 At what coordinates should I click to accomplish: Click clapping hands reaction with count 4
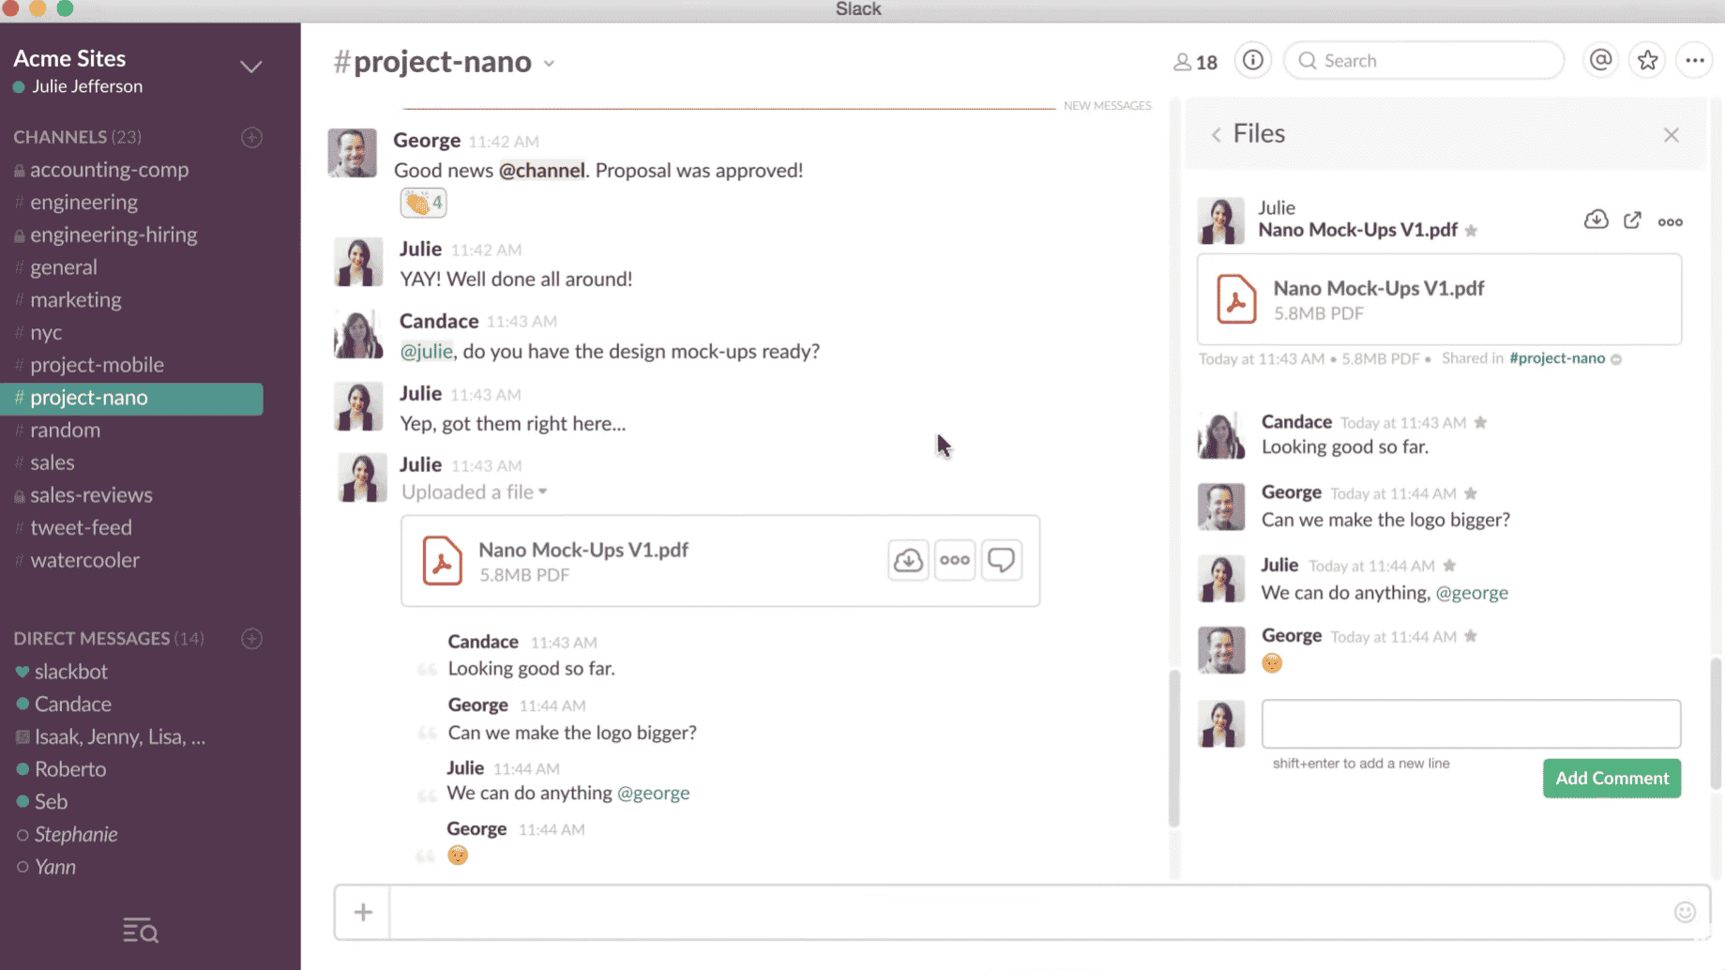(x=423, y=203)
